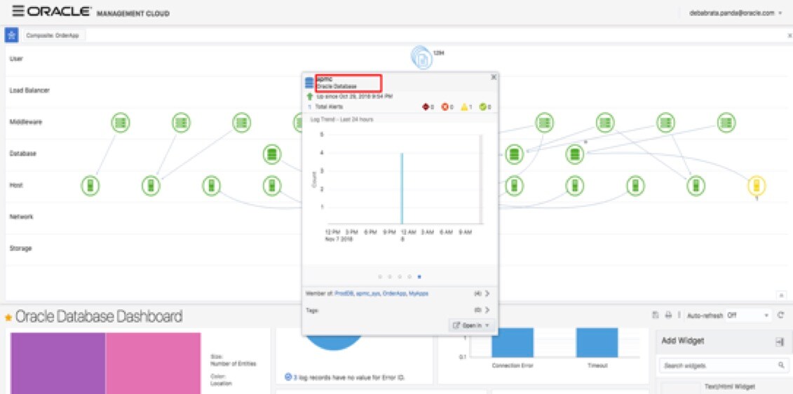The width and height of the screenshot is (793, 394).
Task: Click the dashboard favorite star icon
Action: pos(8,318)
